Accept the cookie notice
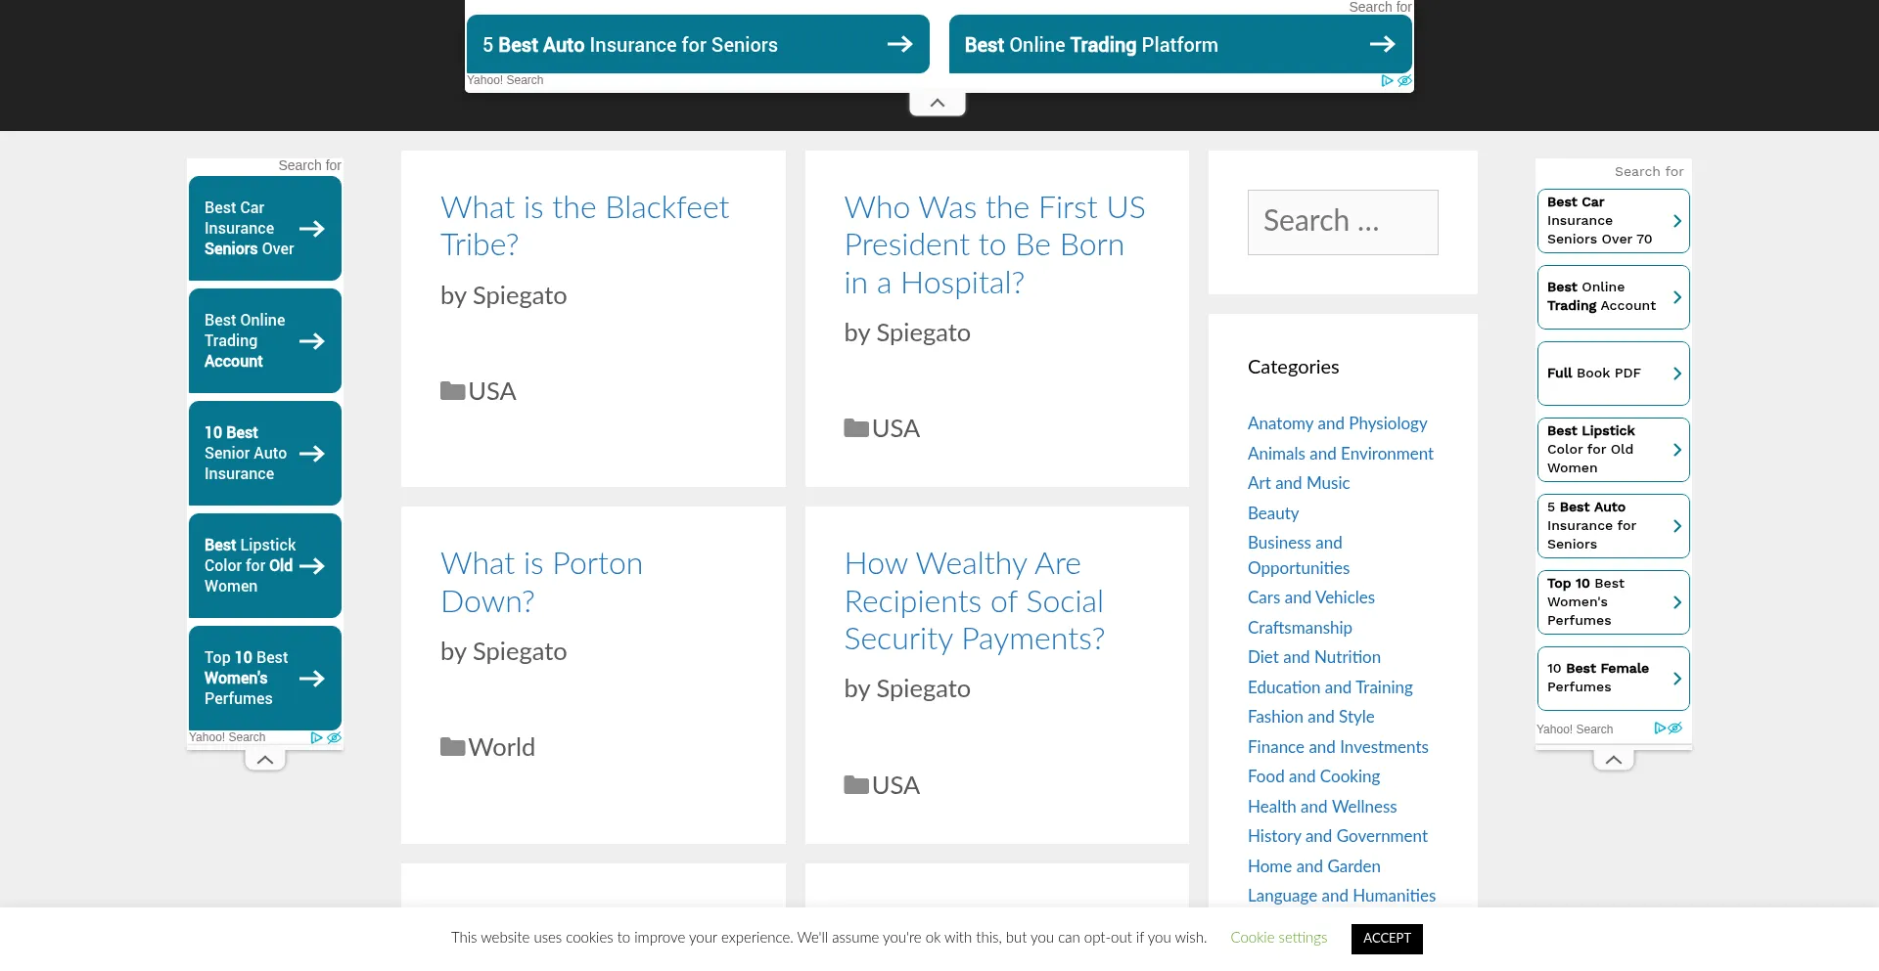Screen dimensions: 1879x971 (x=1387, y=938)
